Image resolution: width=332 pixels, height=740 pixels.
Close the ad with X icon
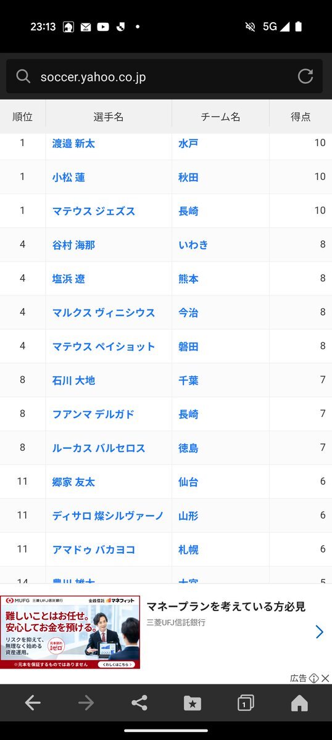(325, 678)
